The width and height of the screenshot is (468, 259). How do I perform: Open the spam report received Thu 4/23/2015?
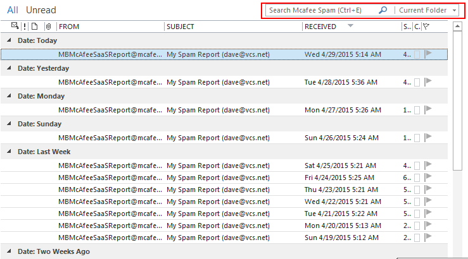pos(224,190)
